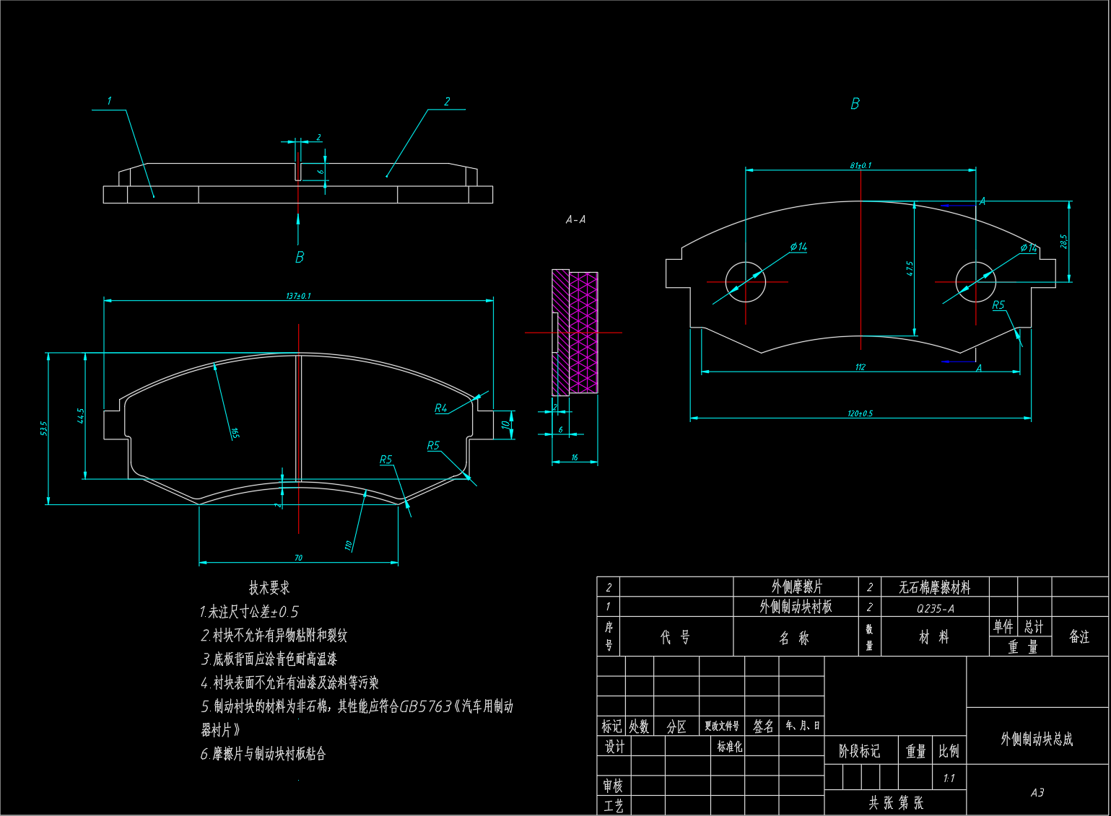Click the 备注 column header
The height and width of the screenshot is (816, 1111).
pyautogui.click(x=1079, y=636)
